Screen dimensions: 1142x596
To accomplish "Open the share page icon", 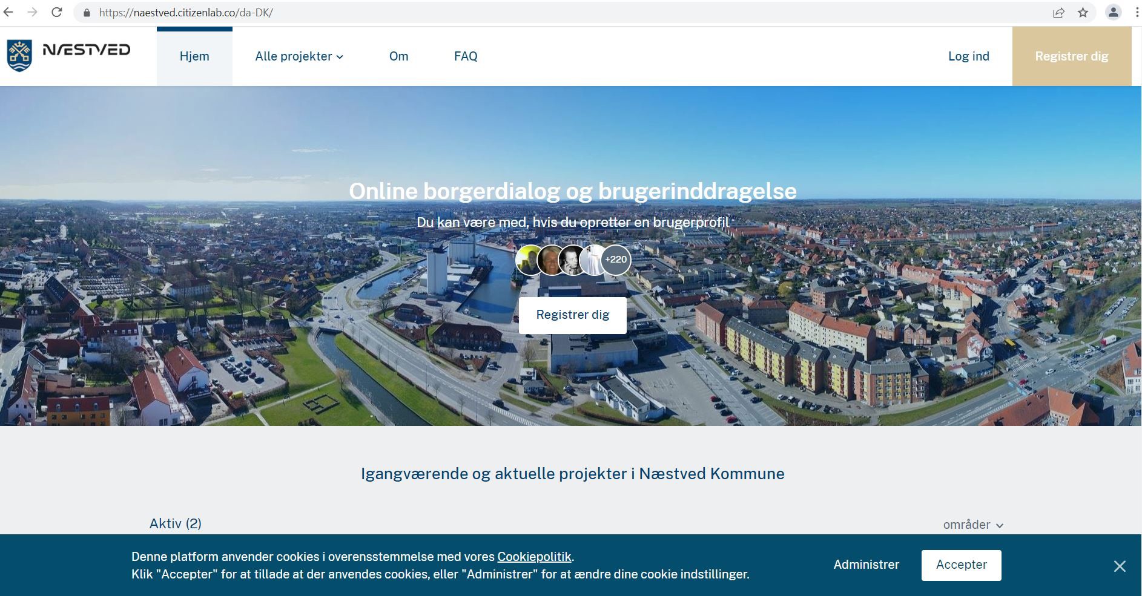I will [x=1058, y=12].
